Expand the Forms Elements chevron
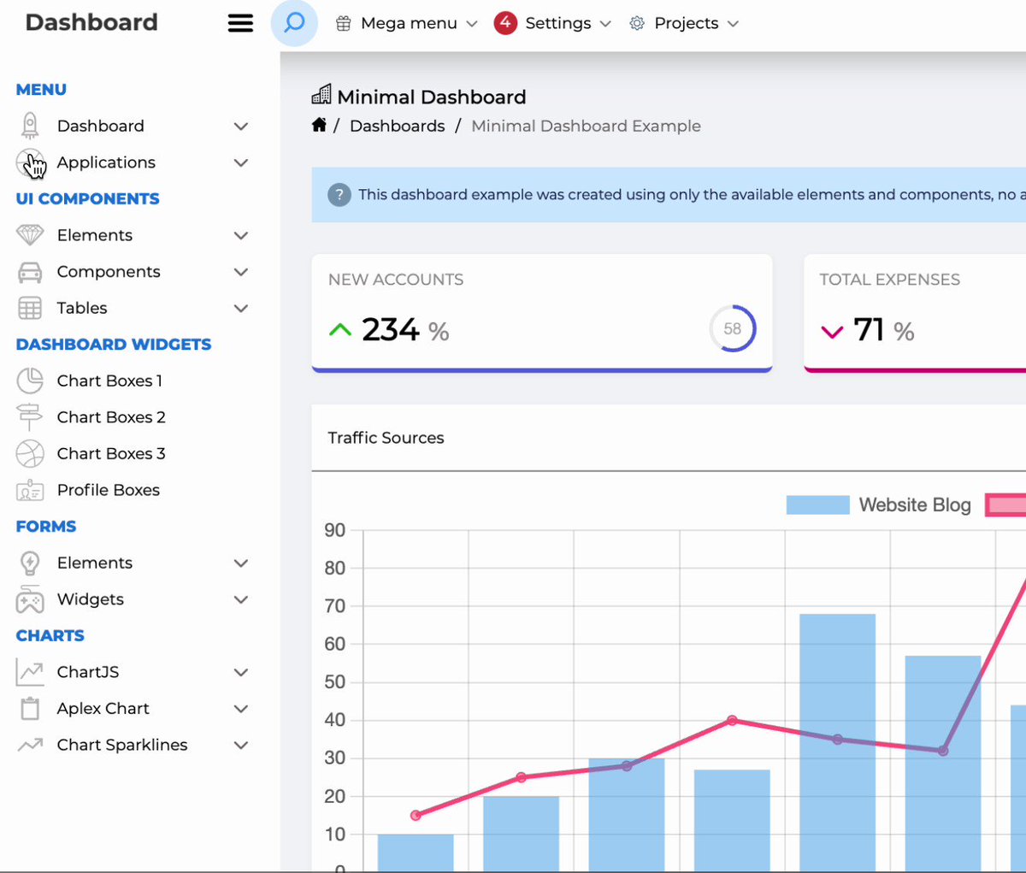 [241, 563]
